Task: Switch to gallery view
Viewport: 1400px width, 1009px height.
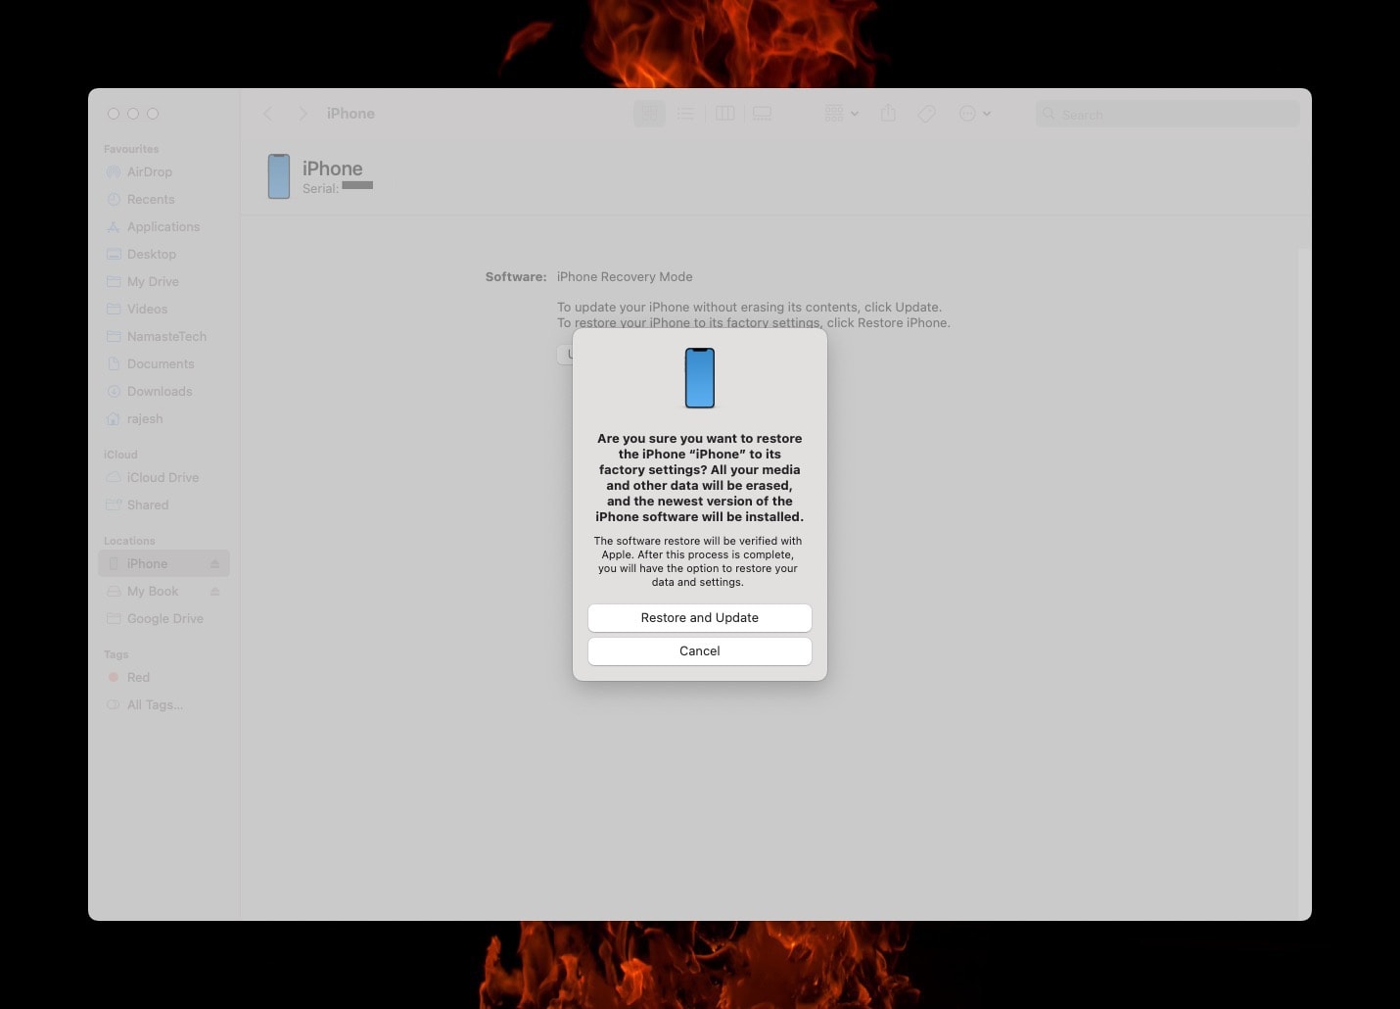Action: [762, 114]
